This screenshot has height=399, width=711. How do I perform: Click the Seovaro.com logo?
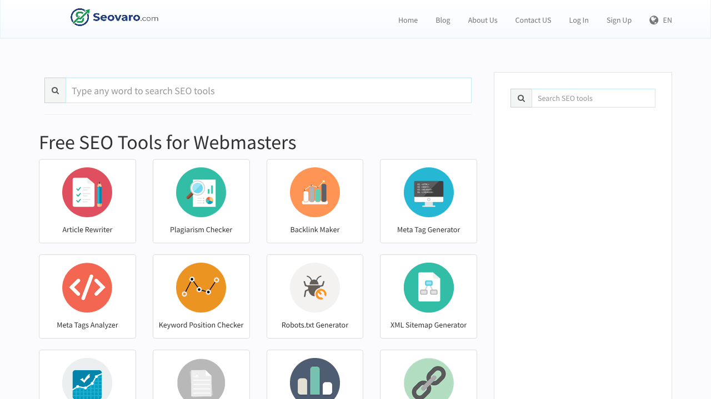click(x=114, y=17)
